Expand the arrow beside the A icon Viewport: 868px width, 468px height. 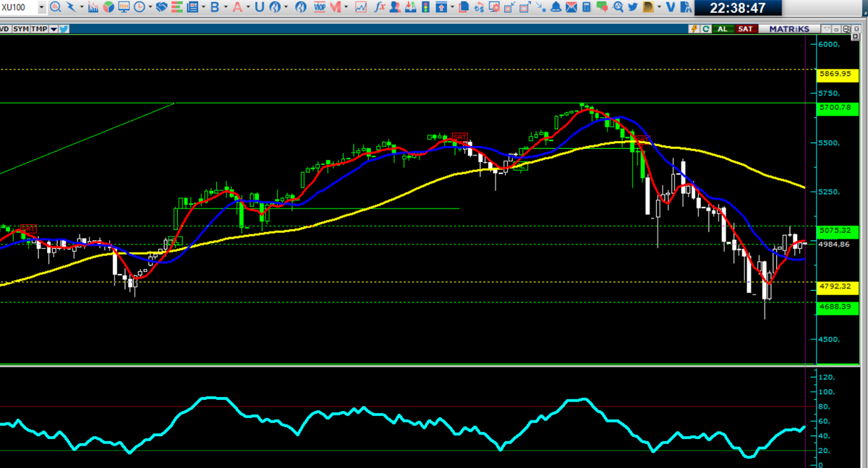(247, 7)
